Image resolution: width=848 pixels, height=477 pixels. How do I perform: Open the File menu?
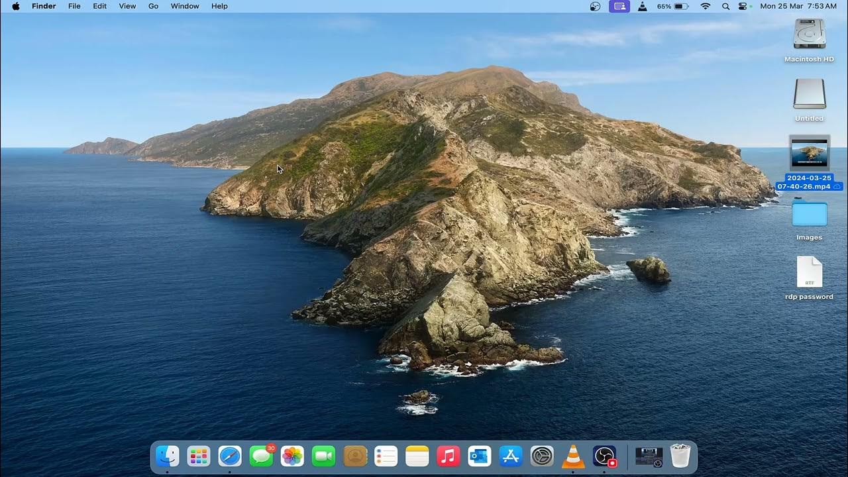pos(74,6)
